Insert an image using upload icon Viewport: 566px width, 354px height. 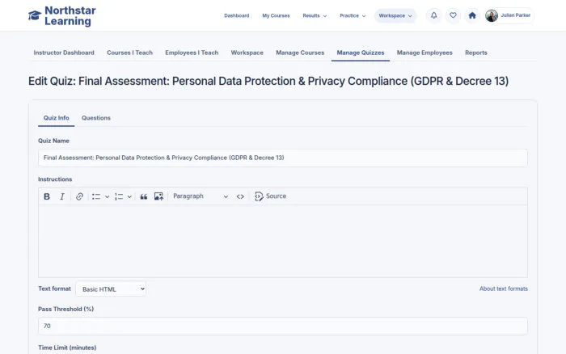click(x=158, y=196)
